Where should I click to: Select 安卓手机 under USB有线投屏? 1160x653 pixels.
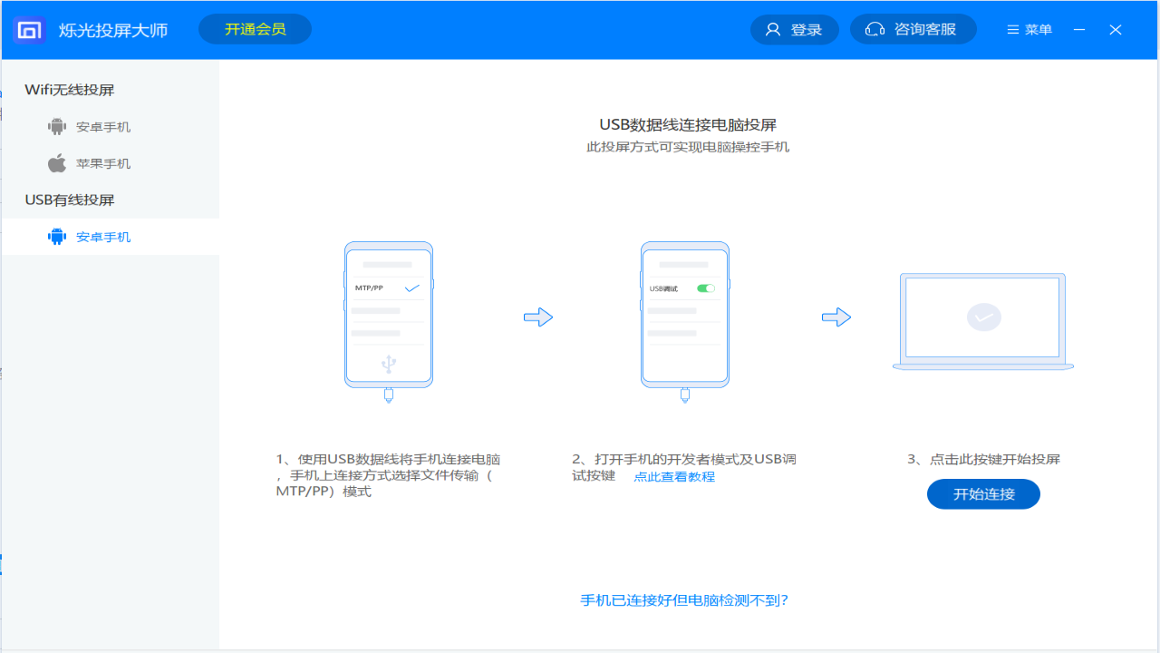coord(103,237)
